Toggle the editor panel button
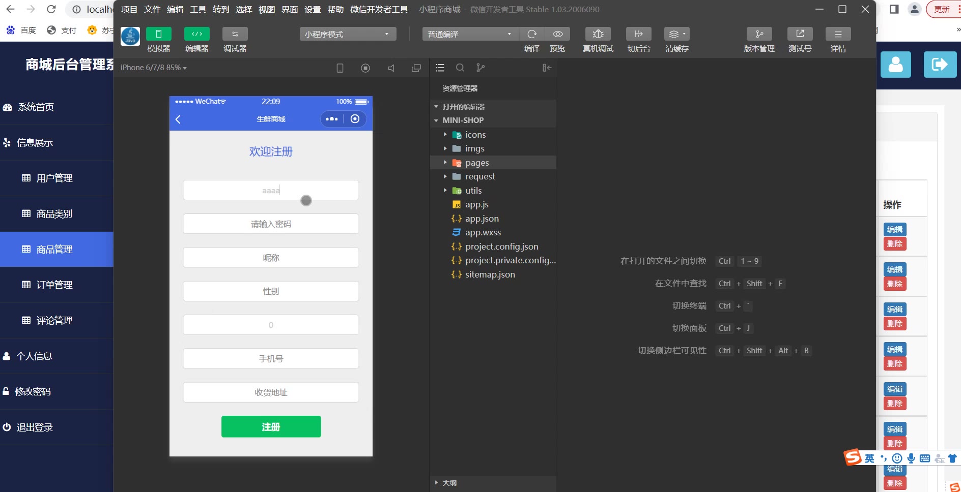Screen dimensions: 961x492 pos(196,34)
